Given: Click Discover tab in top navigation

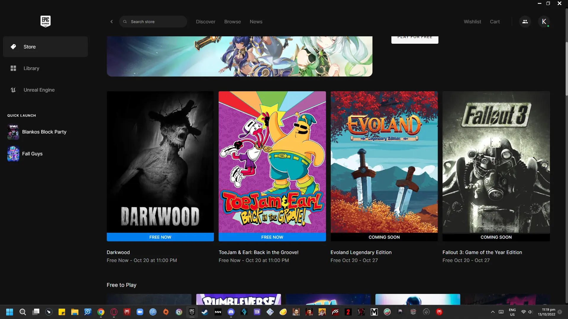Looking at the screenshot, I should click(x=206, y=22).
